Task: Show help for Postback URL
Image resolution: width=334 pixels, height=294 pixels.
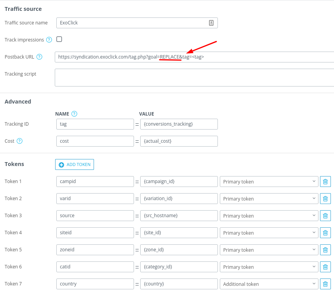Action: pyautogui.click(x=39, y=57)
